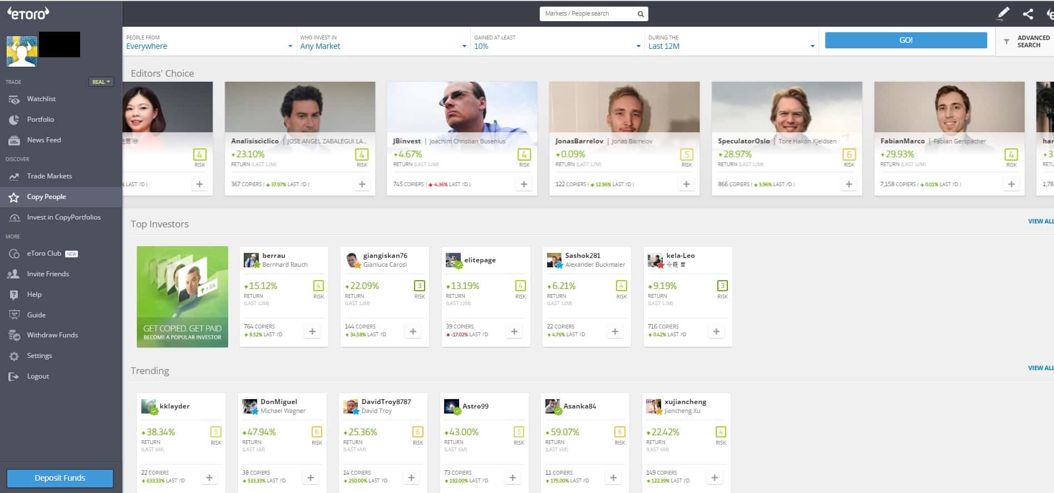The width and height of the screenshot is (1054, 493).
Task: Add JBinvest with plus button
Action: (524, 184)
